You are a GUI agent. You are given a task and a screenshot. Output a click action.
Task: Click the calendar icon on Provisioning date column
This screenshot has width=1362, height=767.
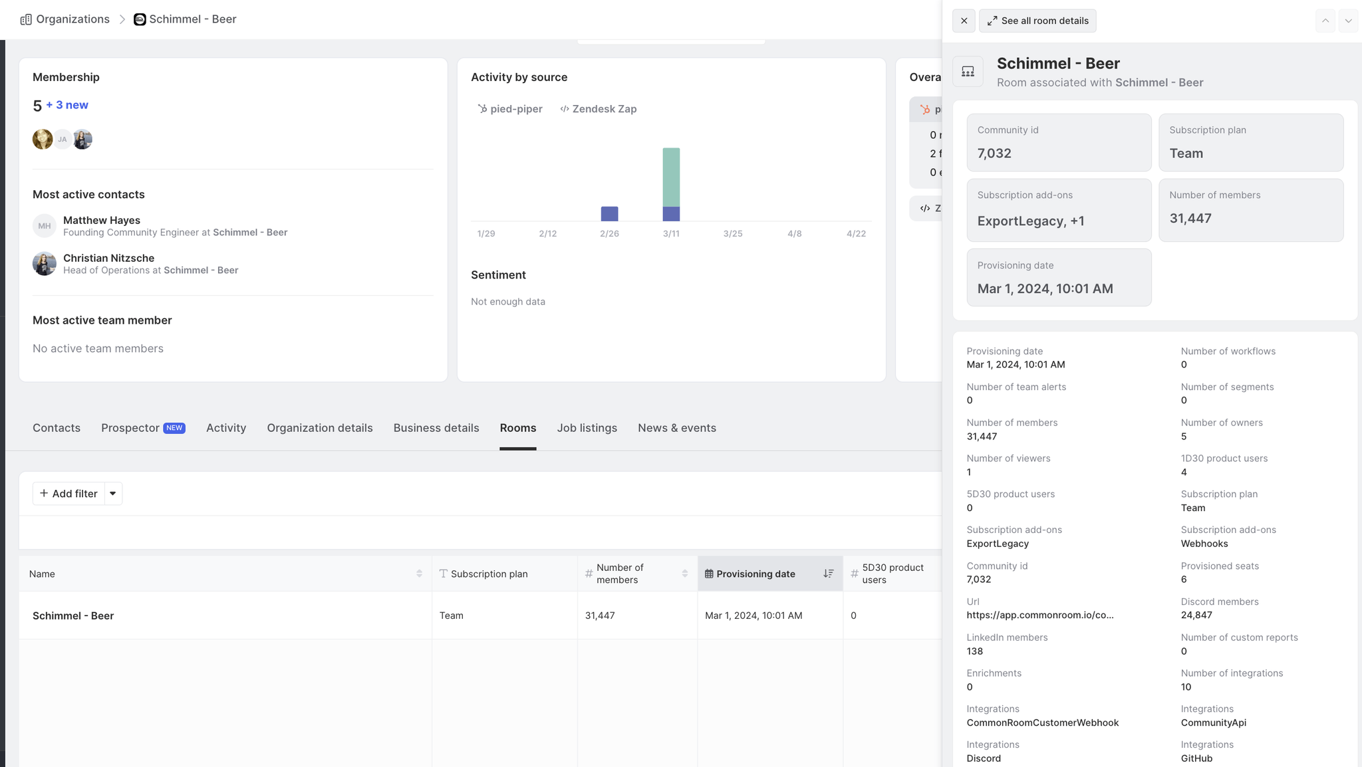tap(709, 574)
